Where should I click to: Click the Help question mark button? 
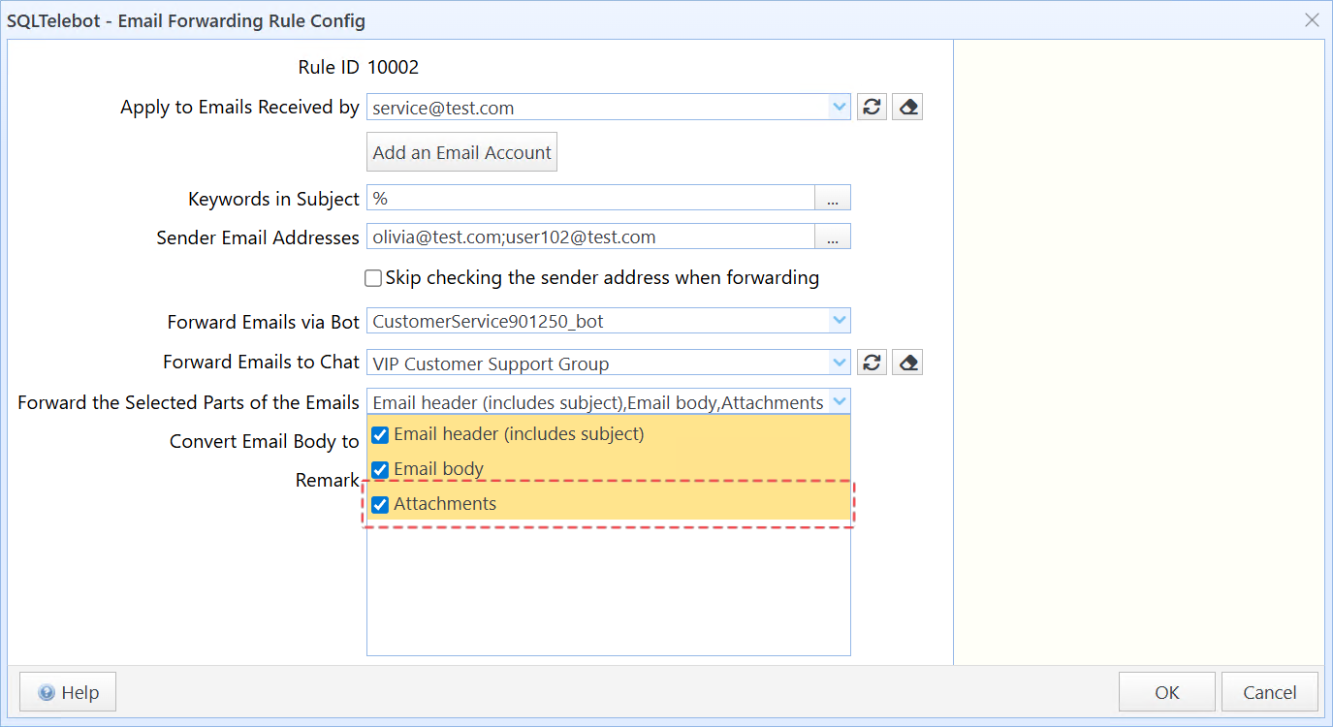click(68, 692)
